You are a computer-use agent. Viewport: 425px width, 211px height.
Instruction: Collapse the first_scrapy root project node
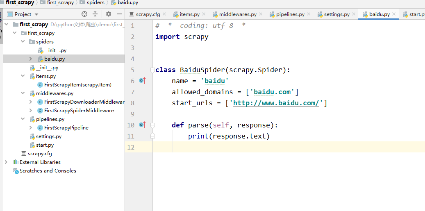[6, 24]
